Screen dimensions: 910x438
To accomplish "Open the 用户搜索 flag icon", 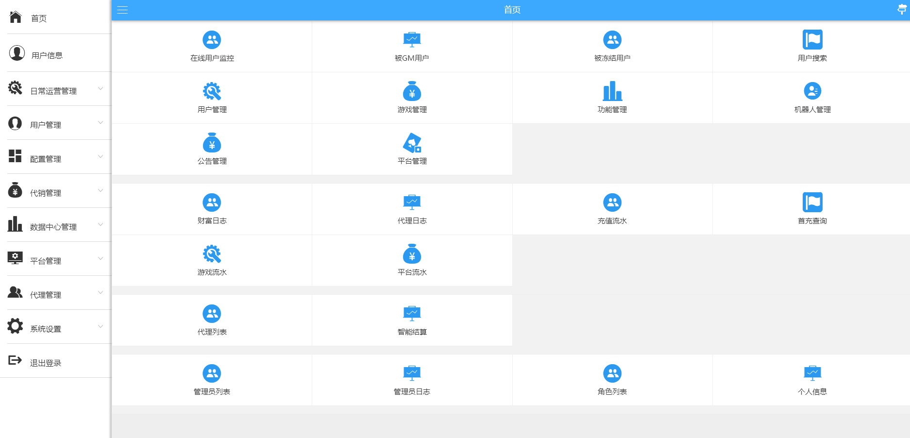I will (x=812, y=40).
